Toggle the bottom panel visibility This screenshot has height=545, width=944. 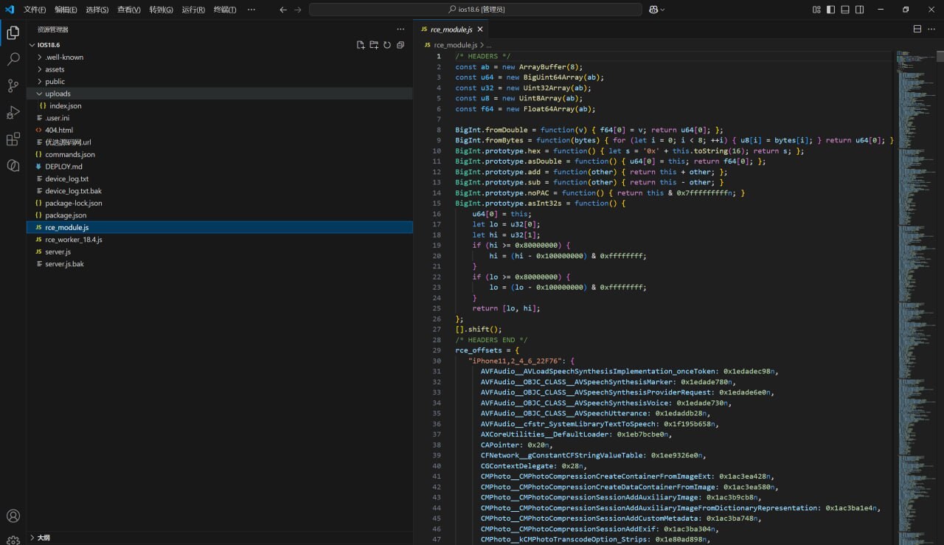tap(844, 10)
